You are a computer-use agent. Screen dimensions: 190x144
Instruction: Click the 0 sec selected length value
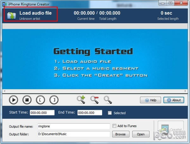(x=166, y=13)
